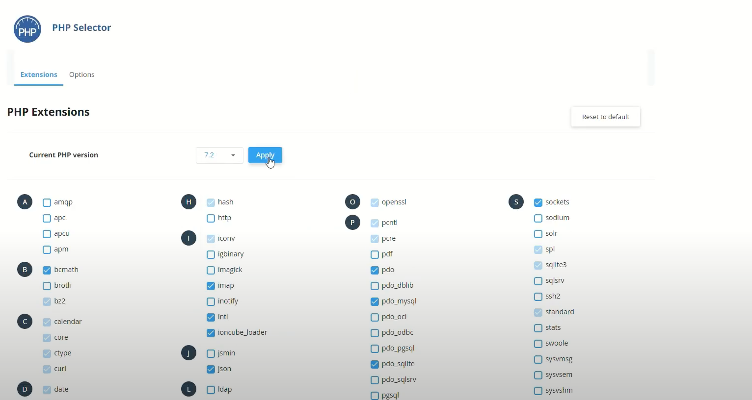Check the http extension
This screenshot has height=400, width=752.
(x=211, y=218)
